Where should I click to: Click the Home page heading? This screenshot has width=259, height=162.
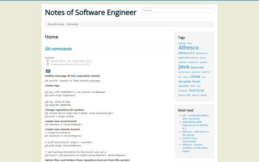(51, 37)
